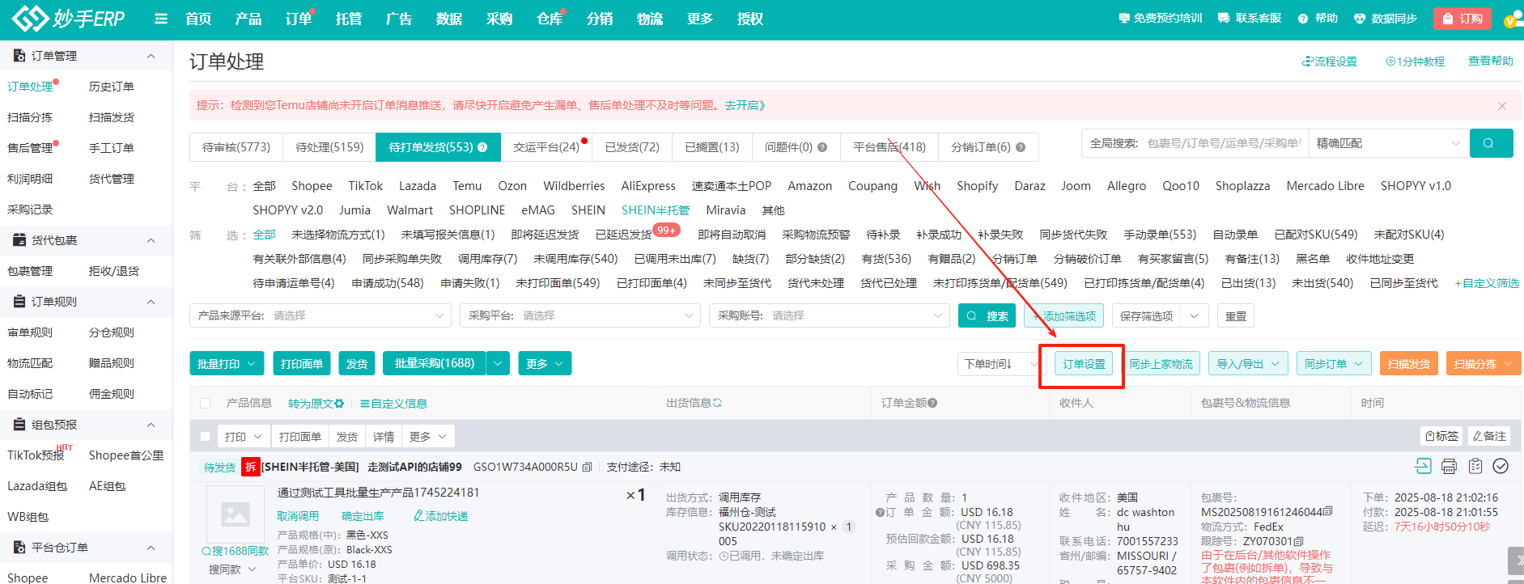Viewport: 1524px width, 584px height.
Task: Switch to the 待处理(5159) tab
Action: (x=329, y=147)
